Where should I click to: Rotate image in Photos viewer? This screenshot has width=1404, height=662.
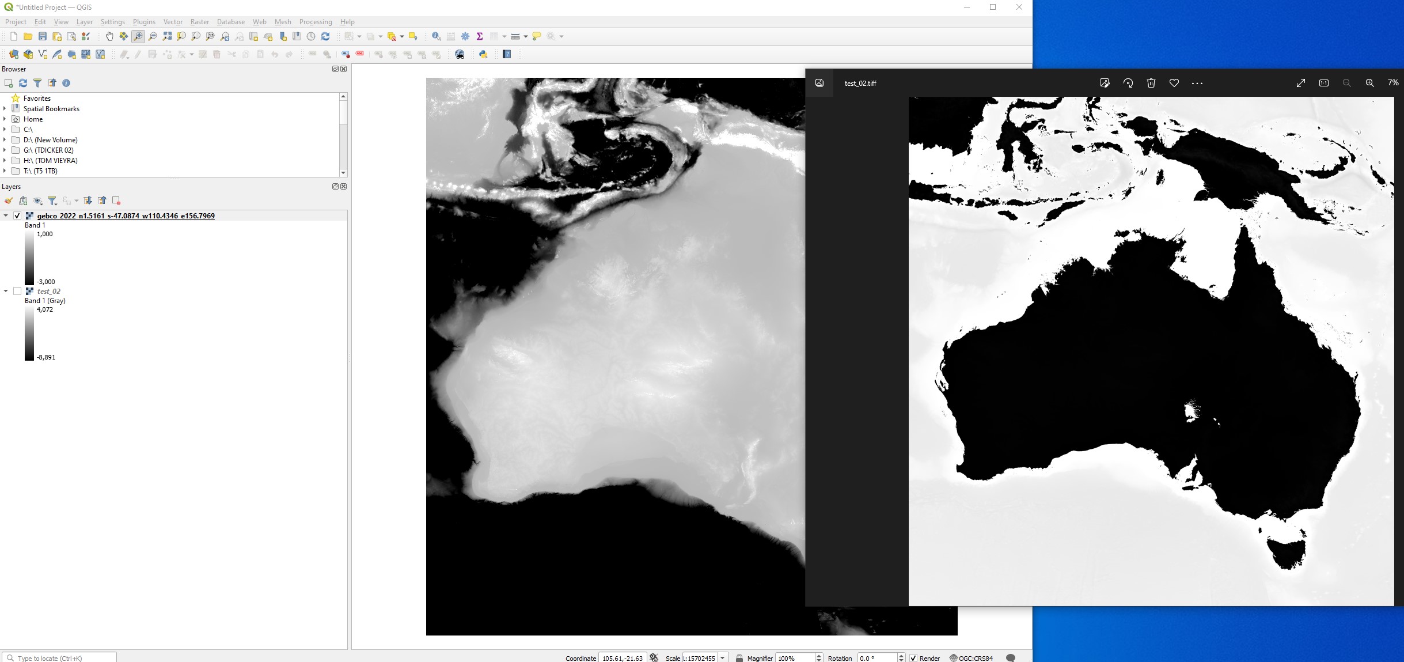point(1128,83)
